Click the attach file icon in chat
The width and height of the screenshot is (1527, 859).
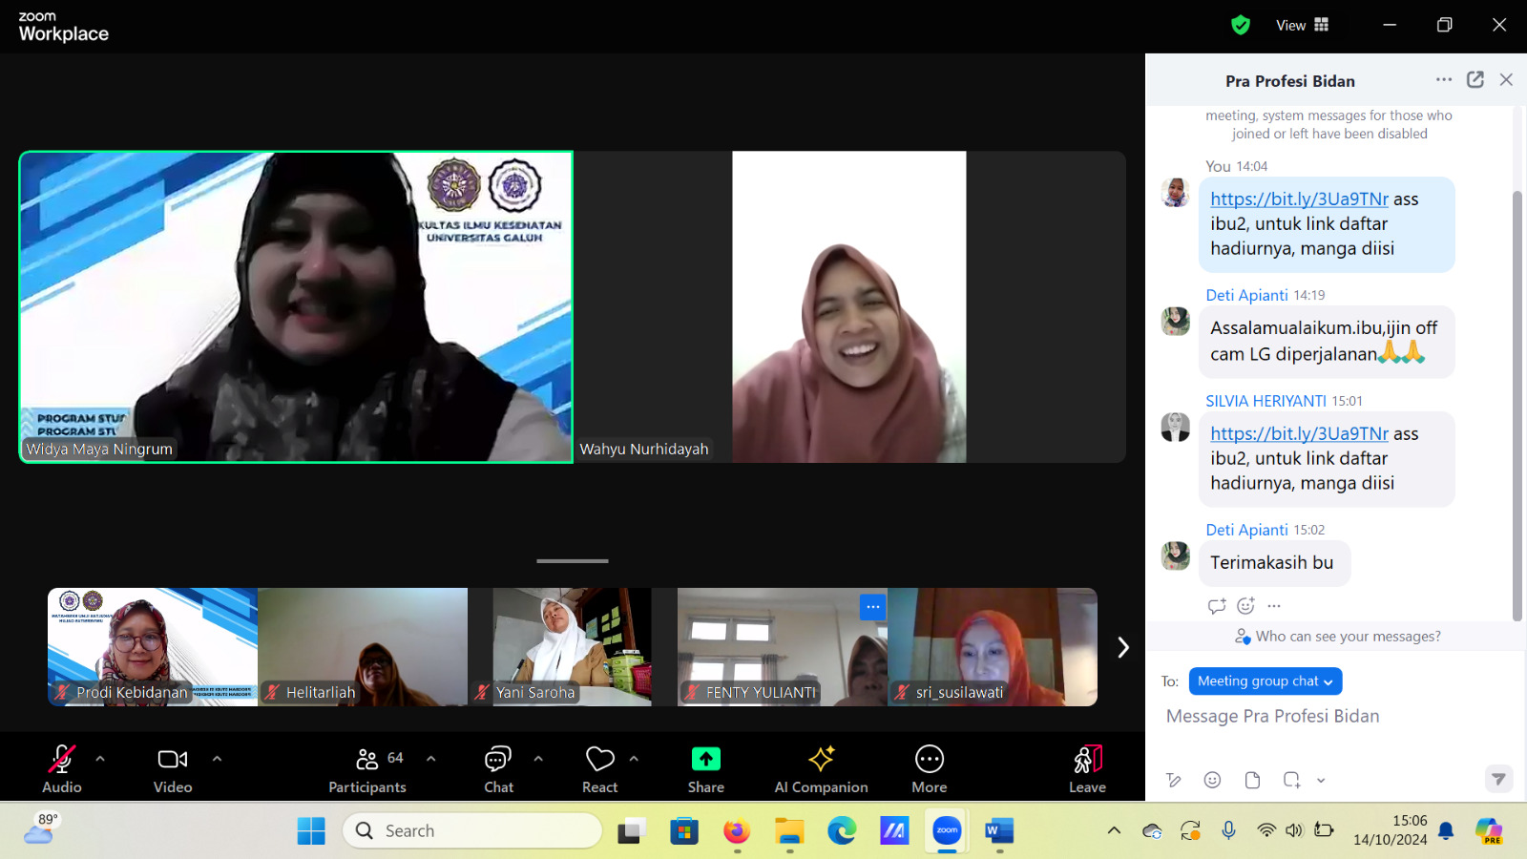click(1252, 780)
